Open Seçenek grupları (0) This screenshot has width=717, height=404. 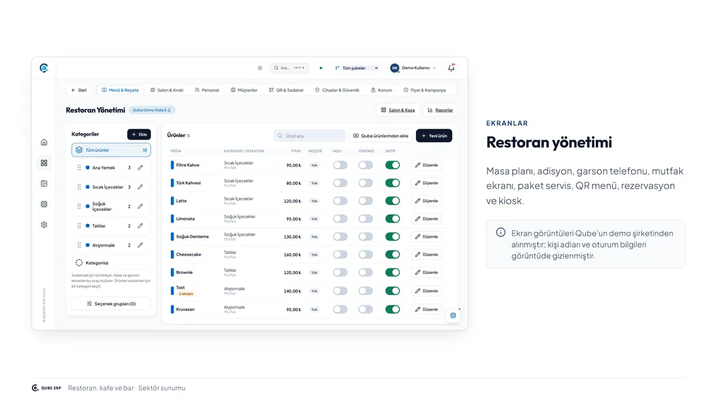pyautogui.click(x=111, y=303)
